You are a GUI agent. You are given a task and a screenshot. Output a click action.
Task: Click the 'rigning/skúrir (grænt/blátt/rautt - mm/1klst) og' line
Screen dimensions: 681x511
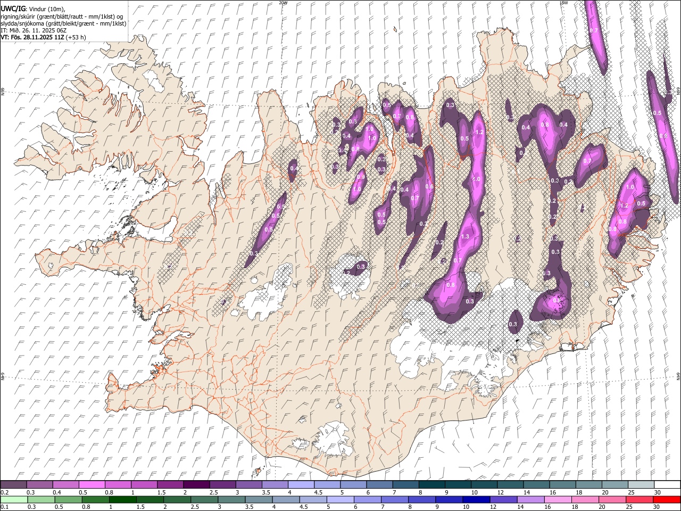[x=62, y=17]
